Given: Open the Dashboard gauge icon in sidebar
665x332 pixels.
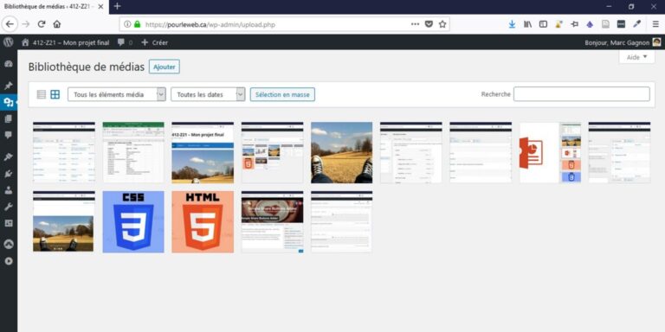Looking at the screenshot, I should click(9, 64).
